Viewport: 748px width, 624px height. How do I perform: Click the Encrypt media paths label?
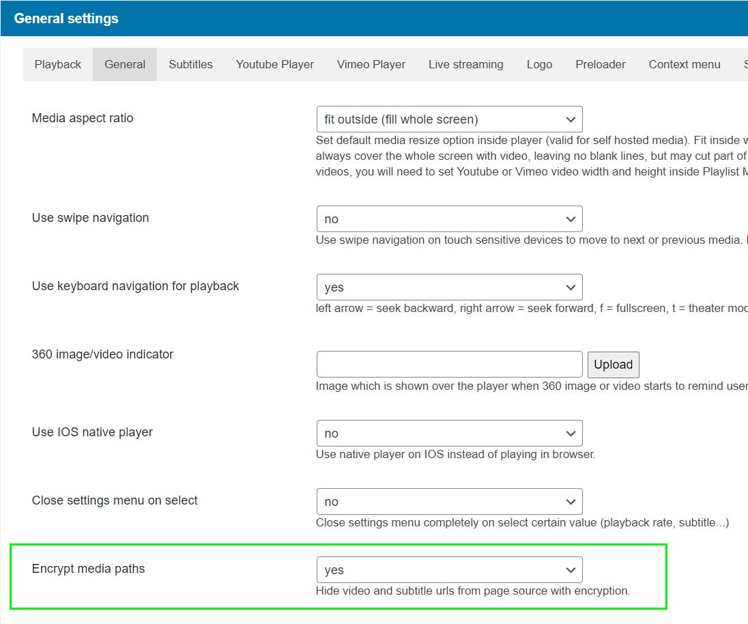point(89,569)
